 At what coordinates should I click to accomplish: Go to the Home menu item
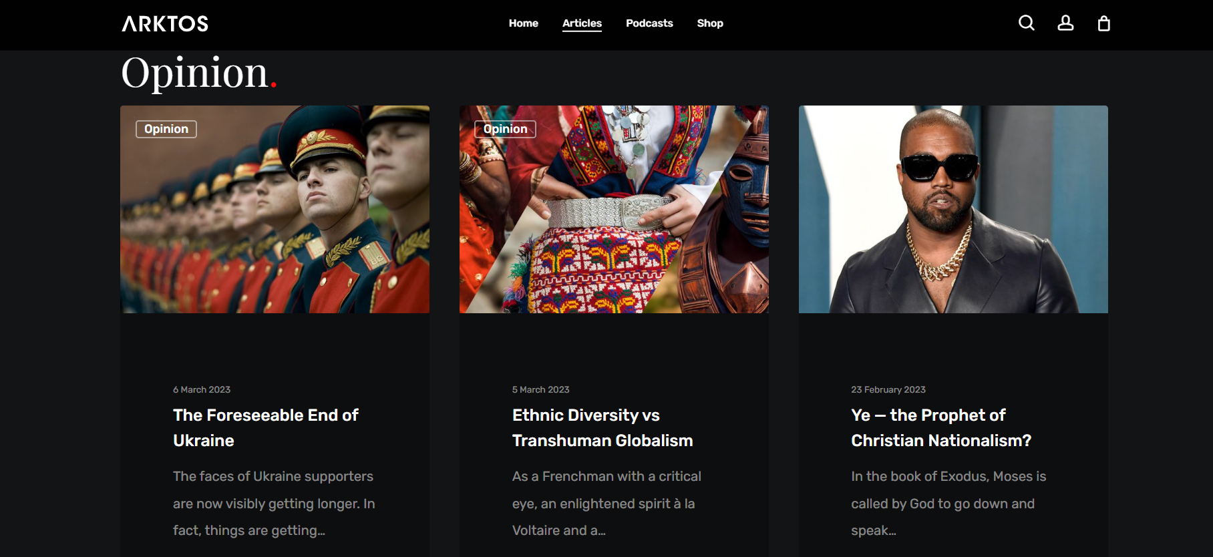click(523, 23)
